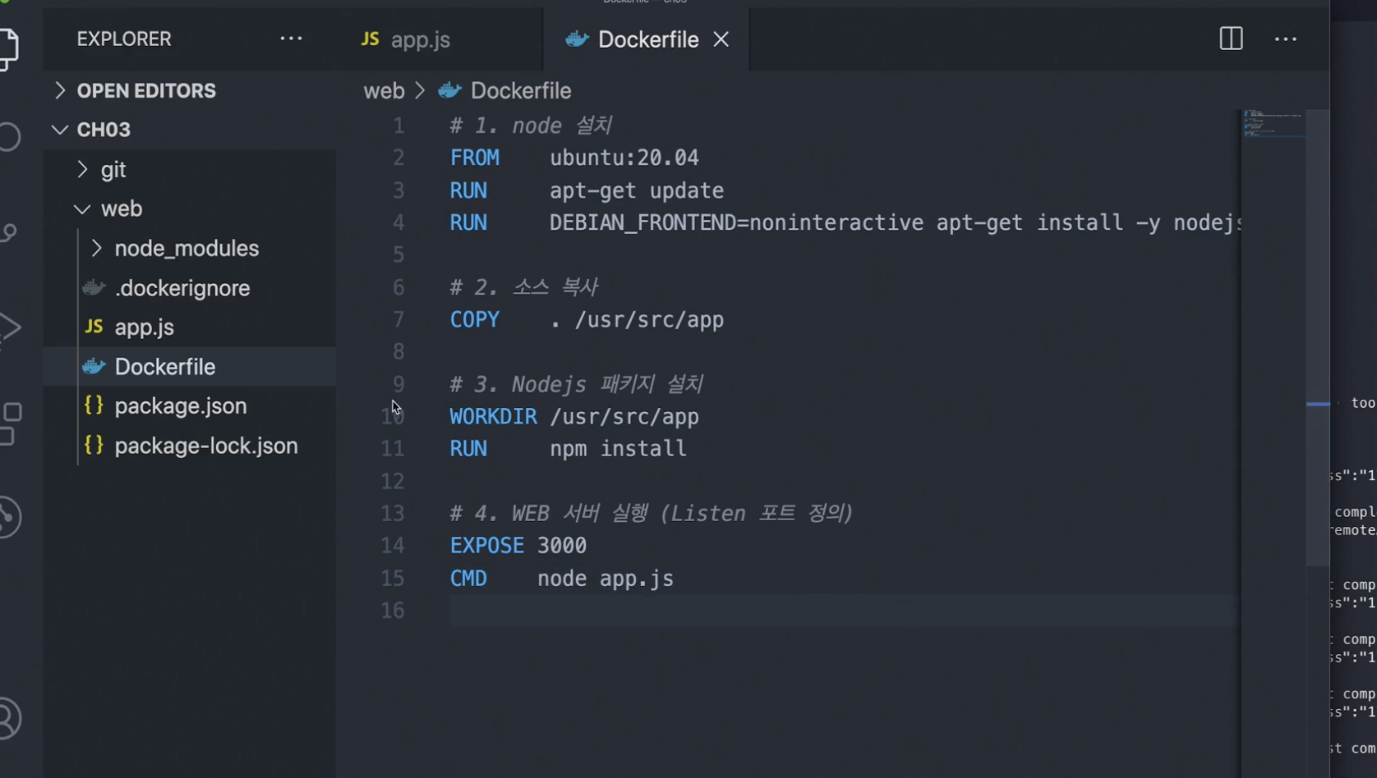
Task: Click breadcrumb chevron after web
Action: point(420,90)
